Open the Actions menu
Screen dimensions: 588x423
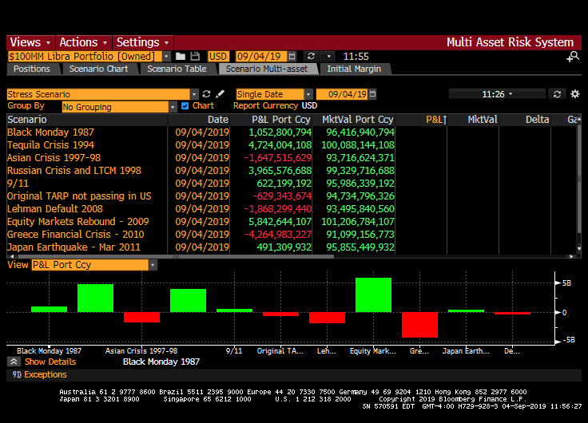point(84,42)
